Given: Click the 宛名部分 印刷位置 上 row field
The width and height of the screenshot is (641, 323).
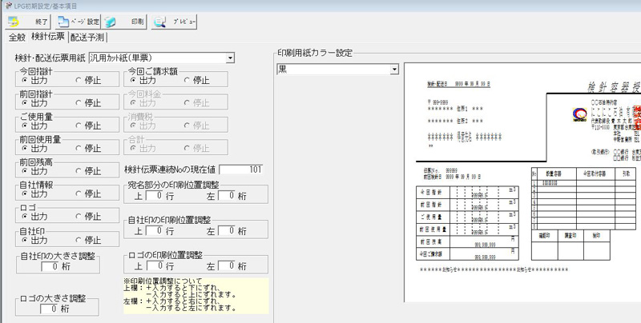Looking at the screenshot, I should coord(157,195).
